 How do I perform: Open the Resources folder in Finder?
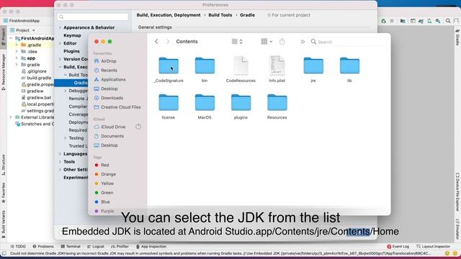[277, 102]
